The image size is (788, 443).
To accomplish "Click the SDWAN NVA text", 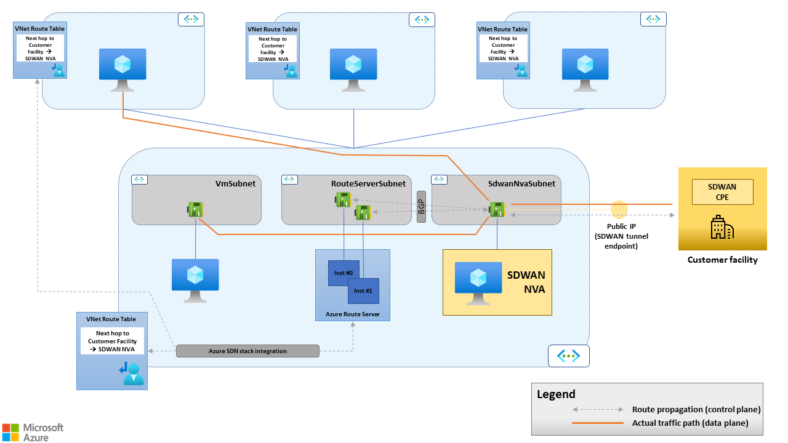I will (526, 282).
